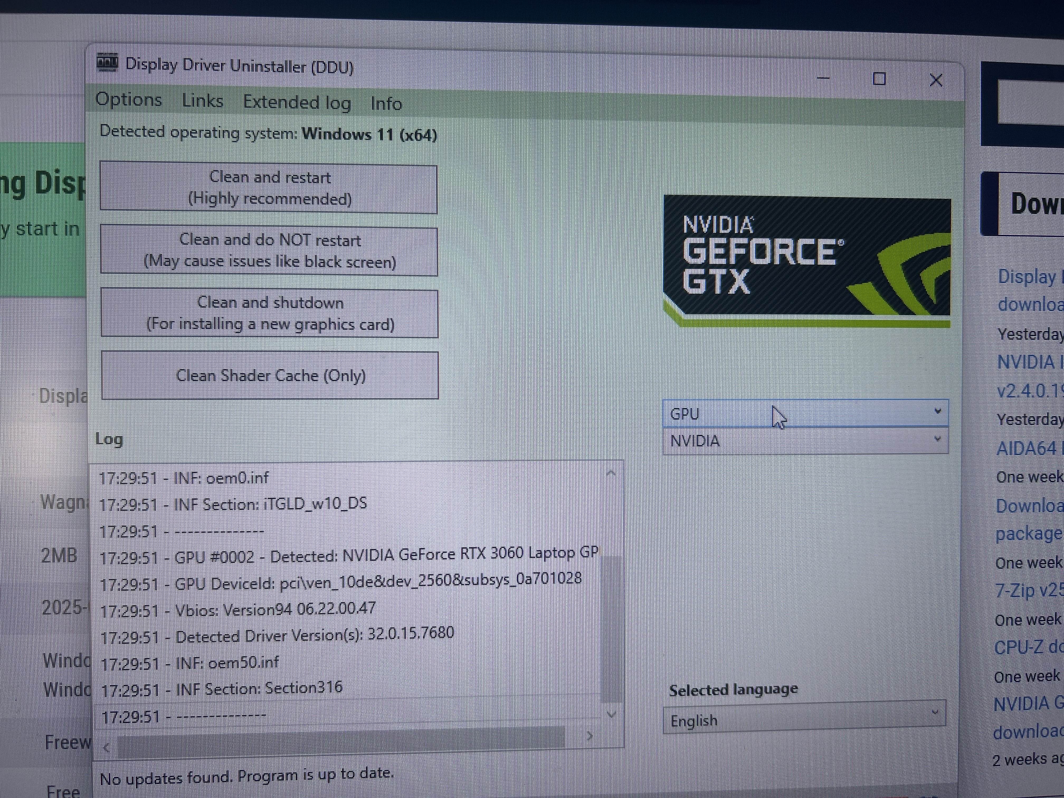Viewport: 1064px width, 798px height.
Task: Click Clean and do NOT restart button
Action: 269,251
